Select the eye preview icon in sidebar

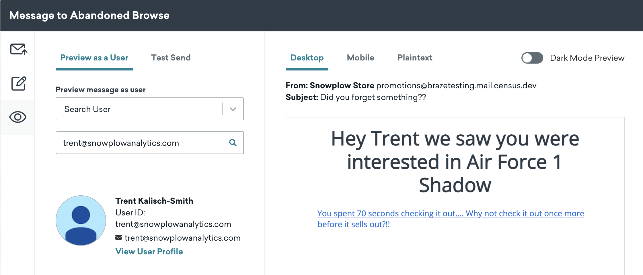tap(18, 117)
